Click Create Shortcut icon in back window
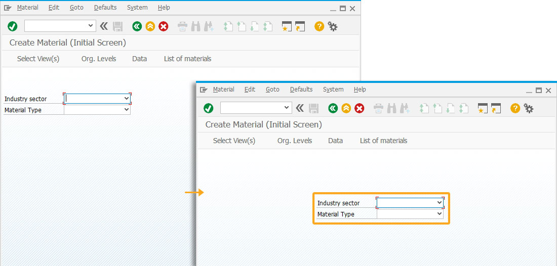This screenshot has height=266, width=557. 300,27
